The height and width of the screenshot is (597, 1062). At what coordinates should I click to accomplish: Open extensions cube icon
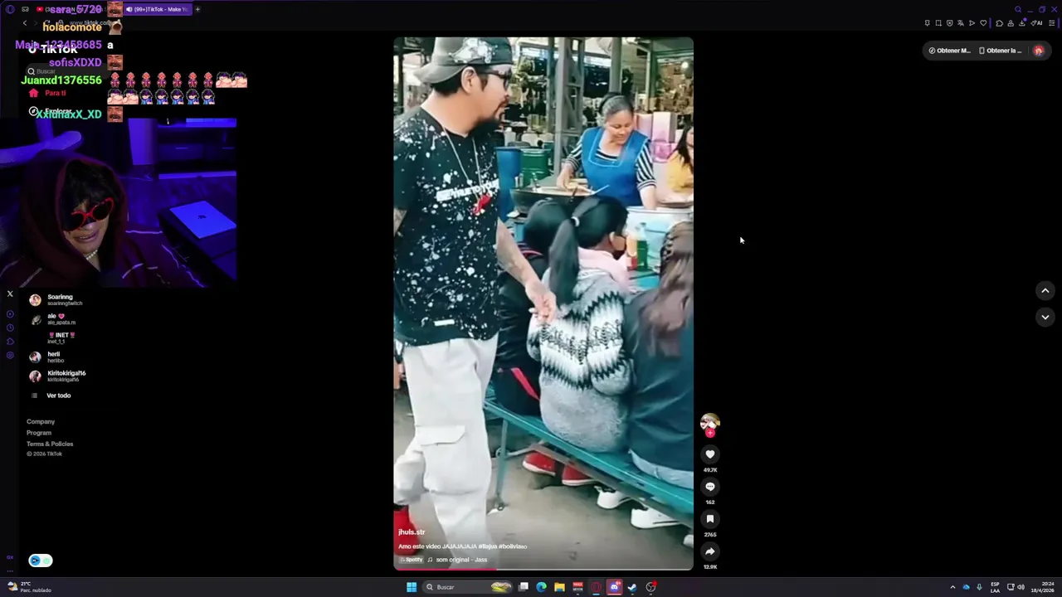tap(1000, 23)
